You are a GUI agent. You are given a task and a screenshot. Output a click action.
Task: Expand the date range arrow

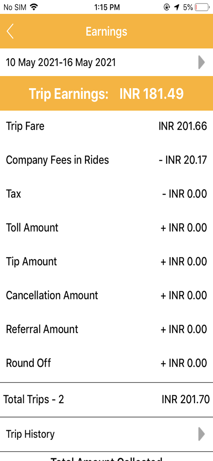pos(201,62)
